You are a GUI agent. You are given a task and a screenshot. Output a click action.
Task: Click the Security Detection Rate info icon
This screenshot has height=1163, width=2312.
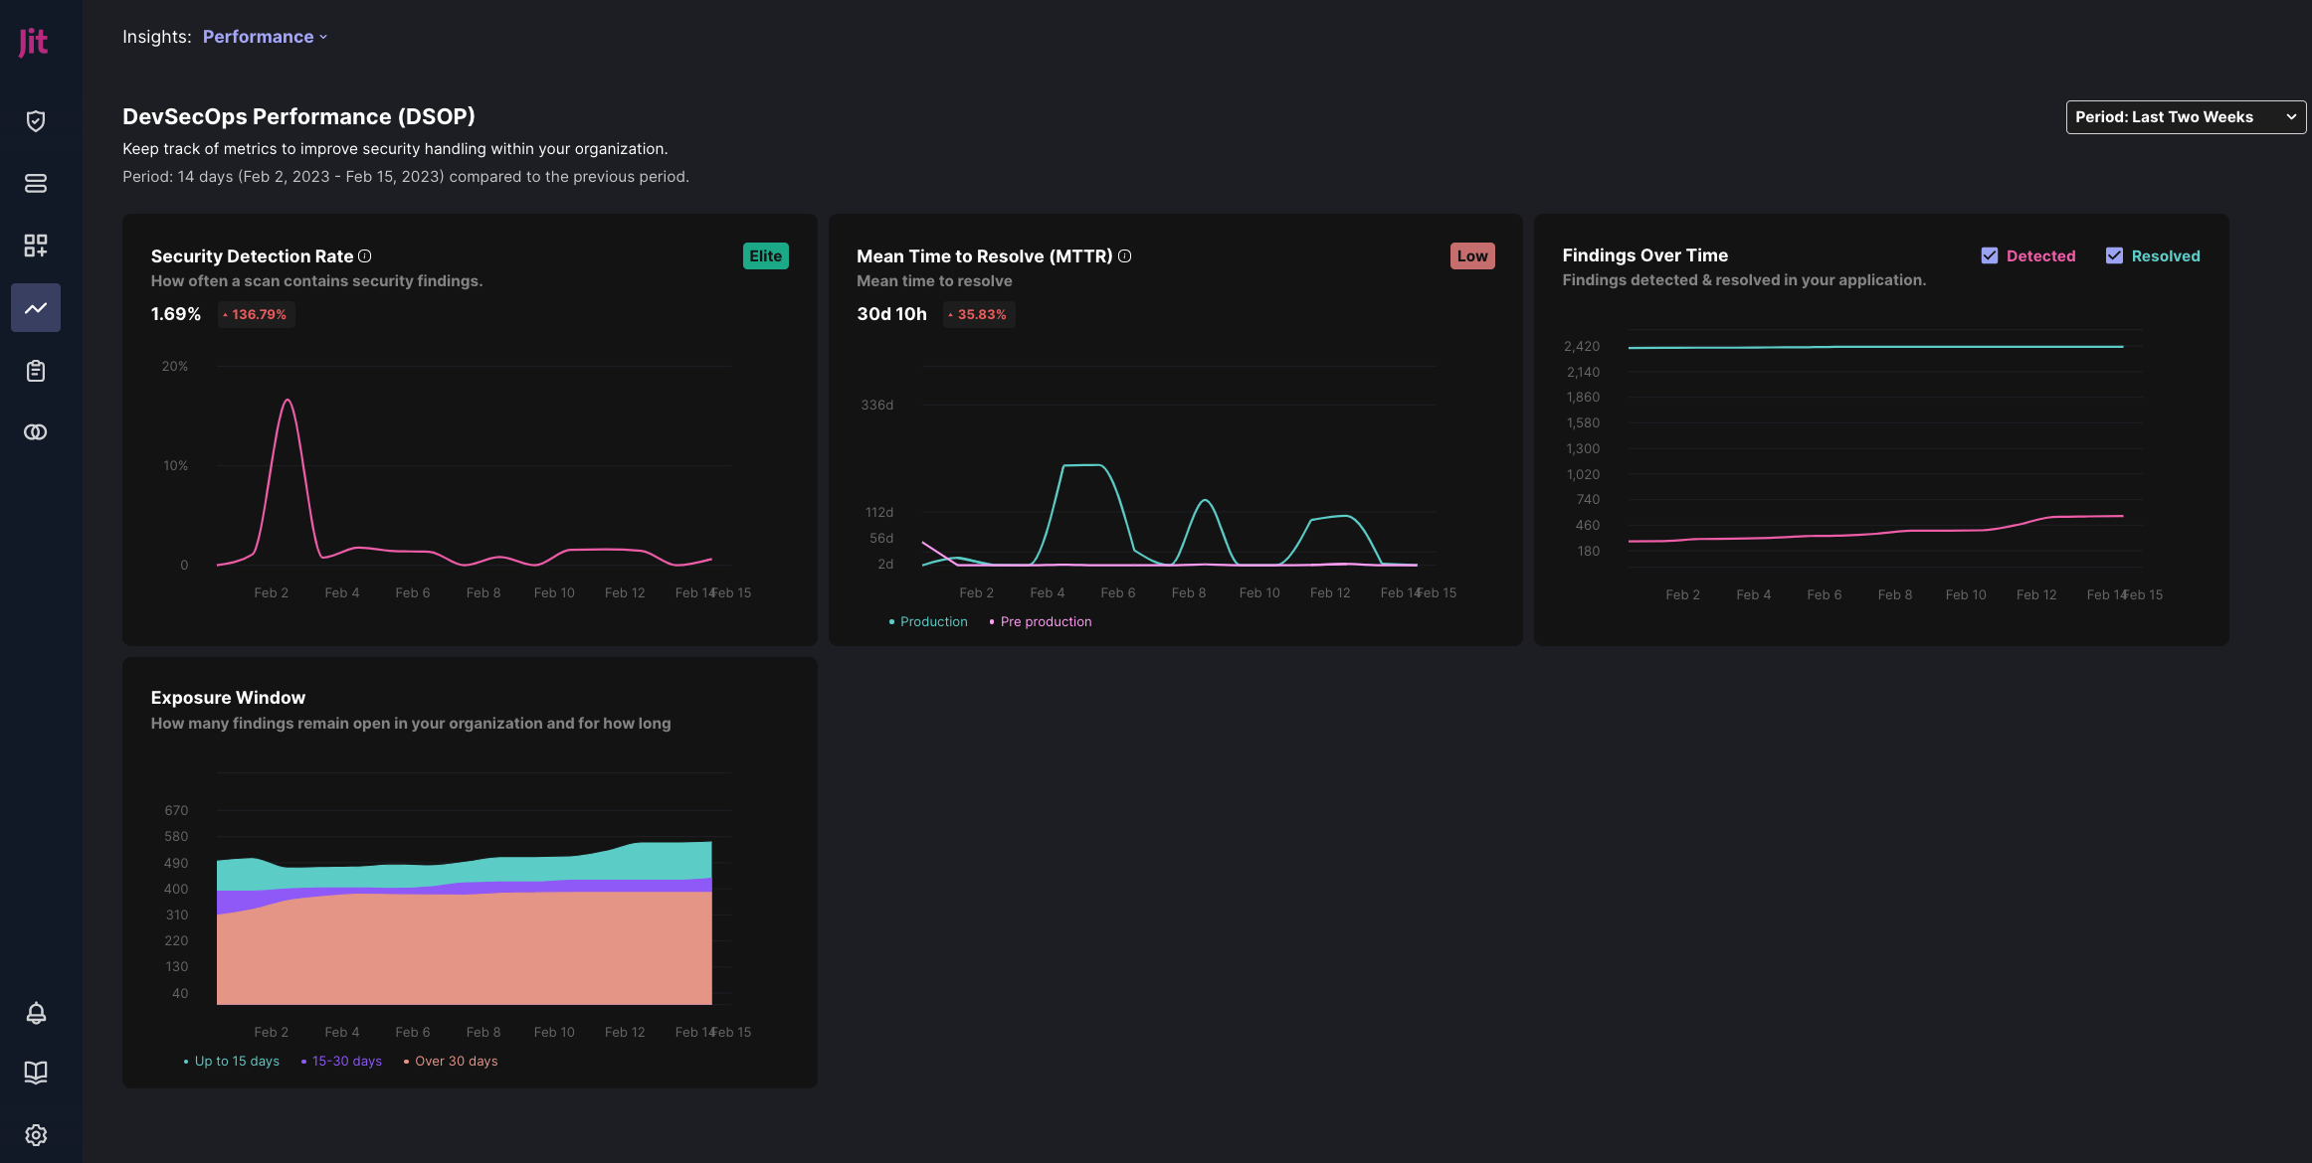pos(365,255)
